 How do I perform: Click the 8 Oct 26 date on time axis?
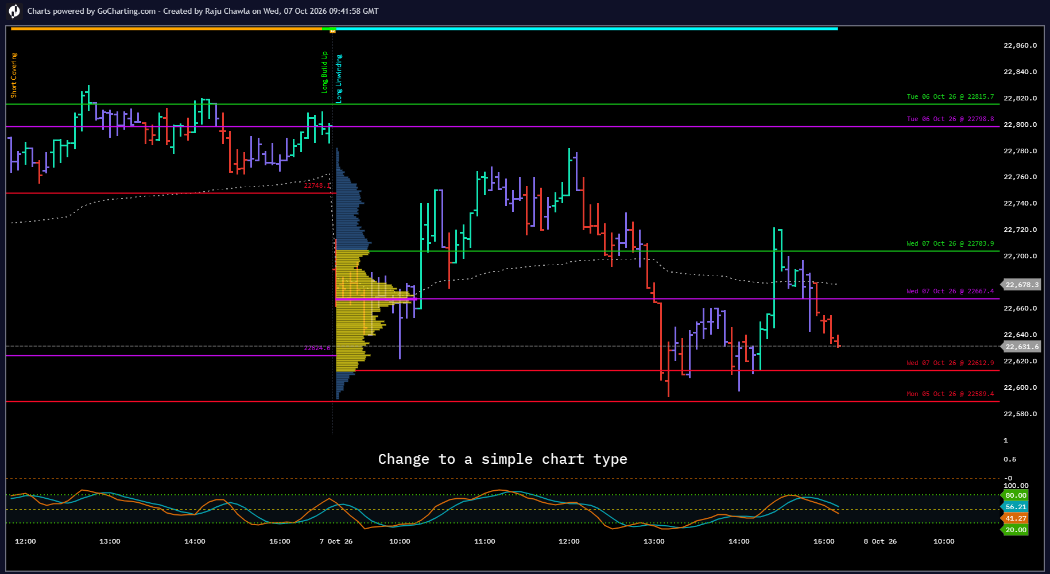coord(880,541)
